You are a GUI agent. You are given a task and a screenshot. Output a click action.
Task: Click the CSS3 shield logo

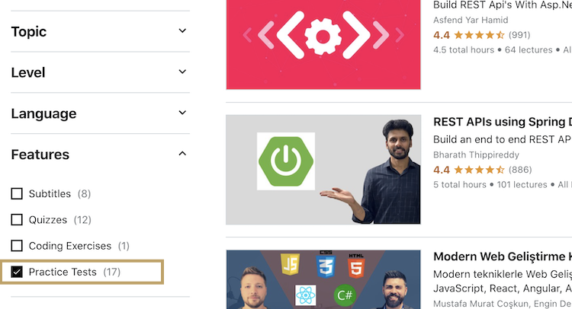[326, 266]
